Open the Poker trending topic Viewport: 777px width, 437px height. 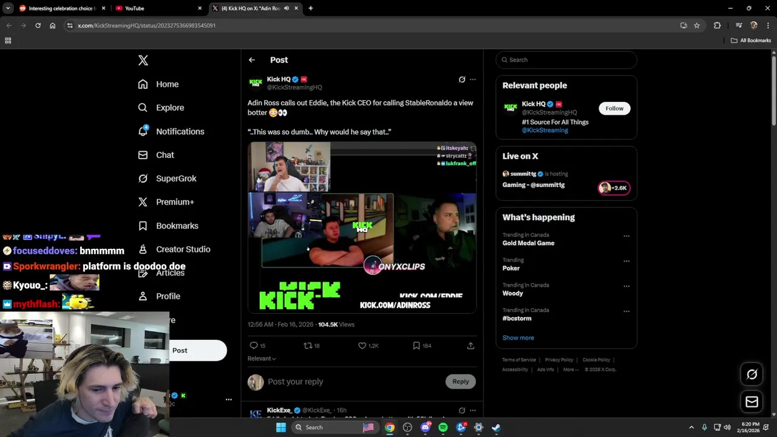click(511, 268)
